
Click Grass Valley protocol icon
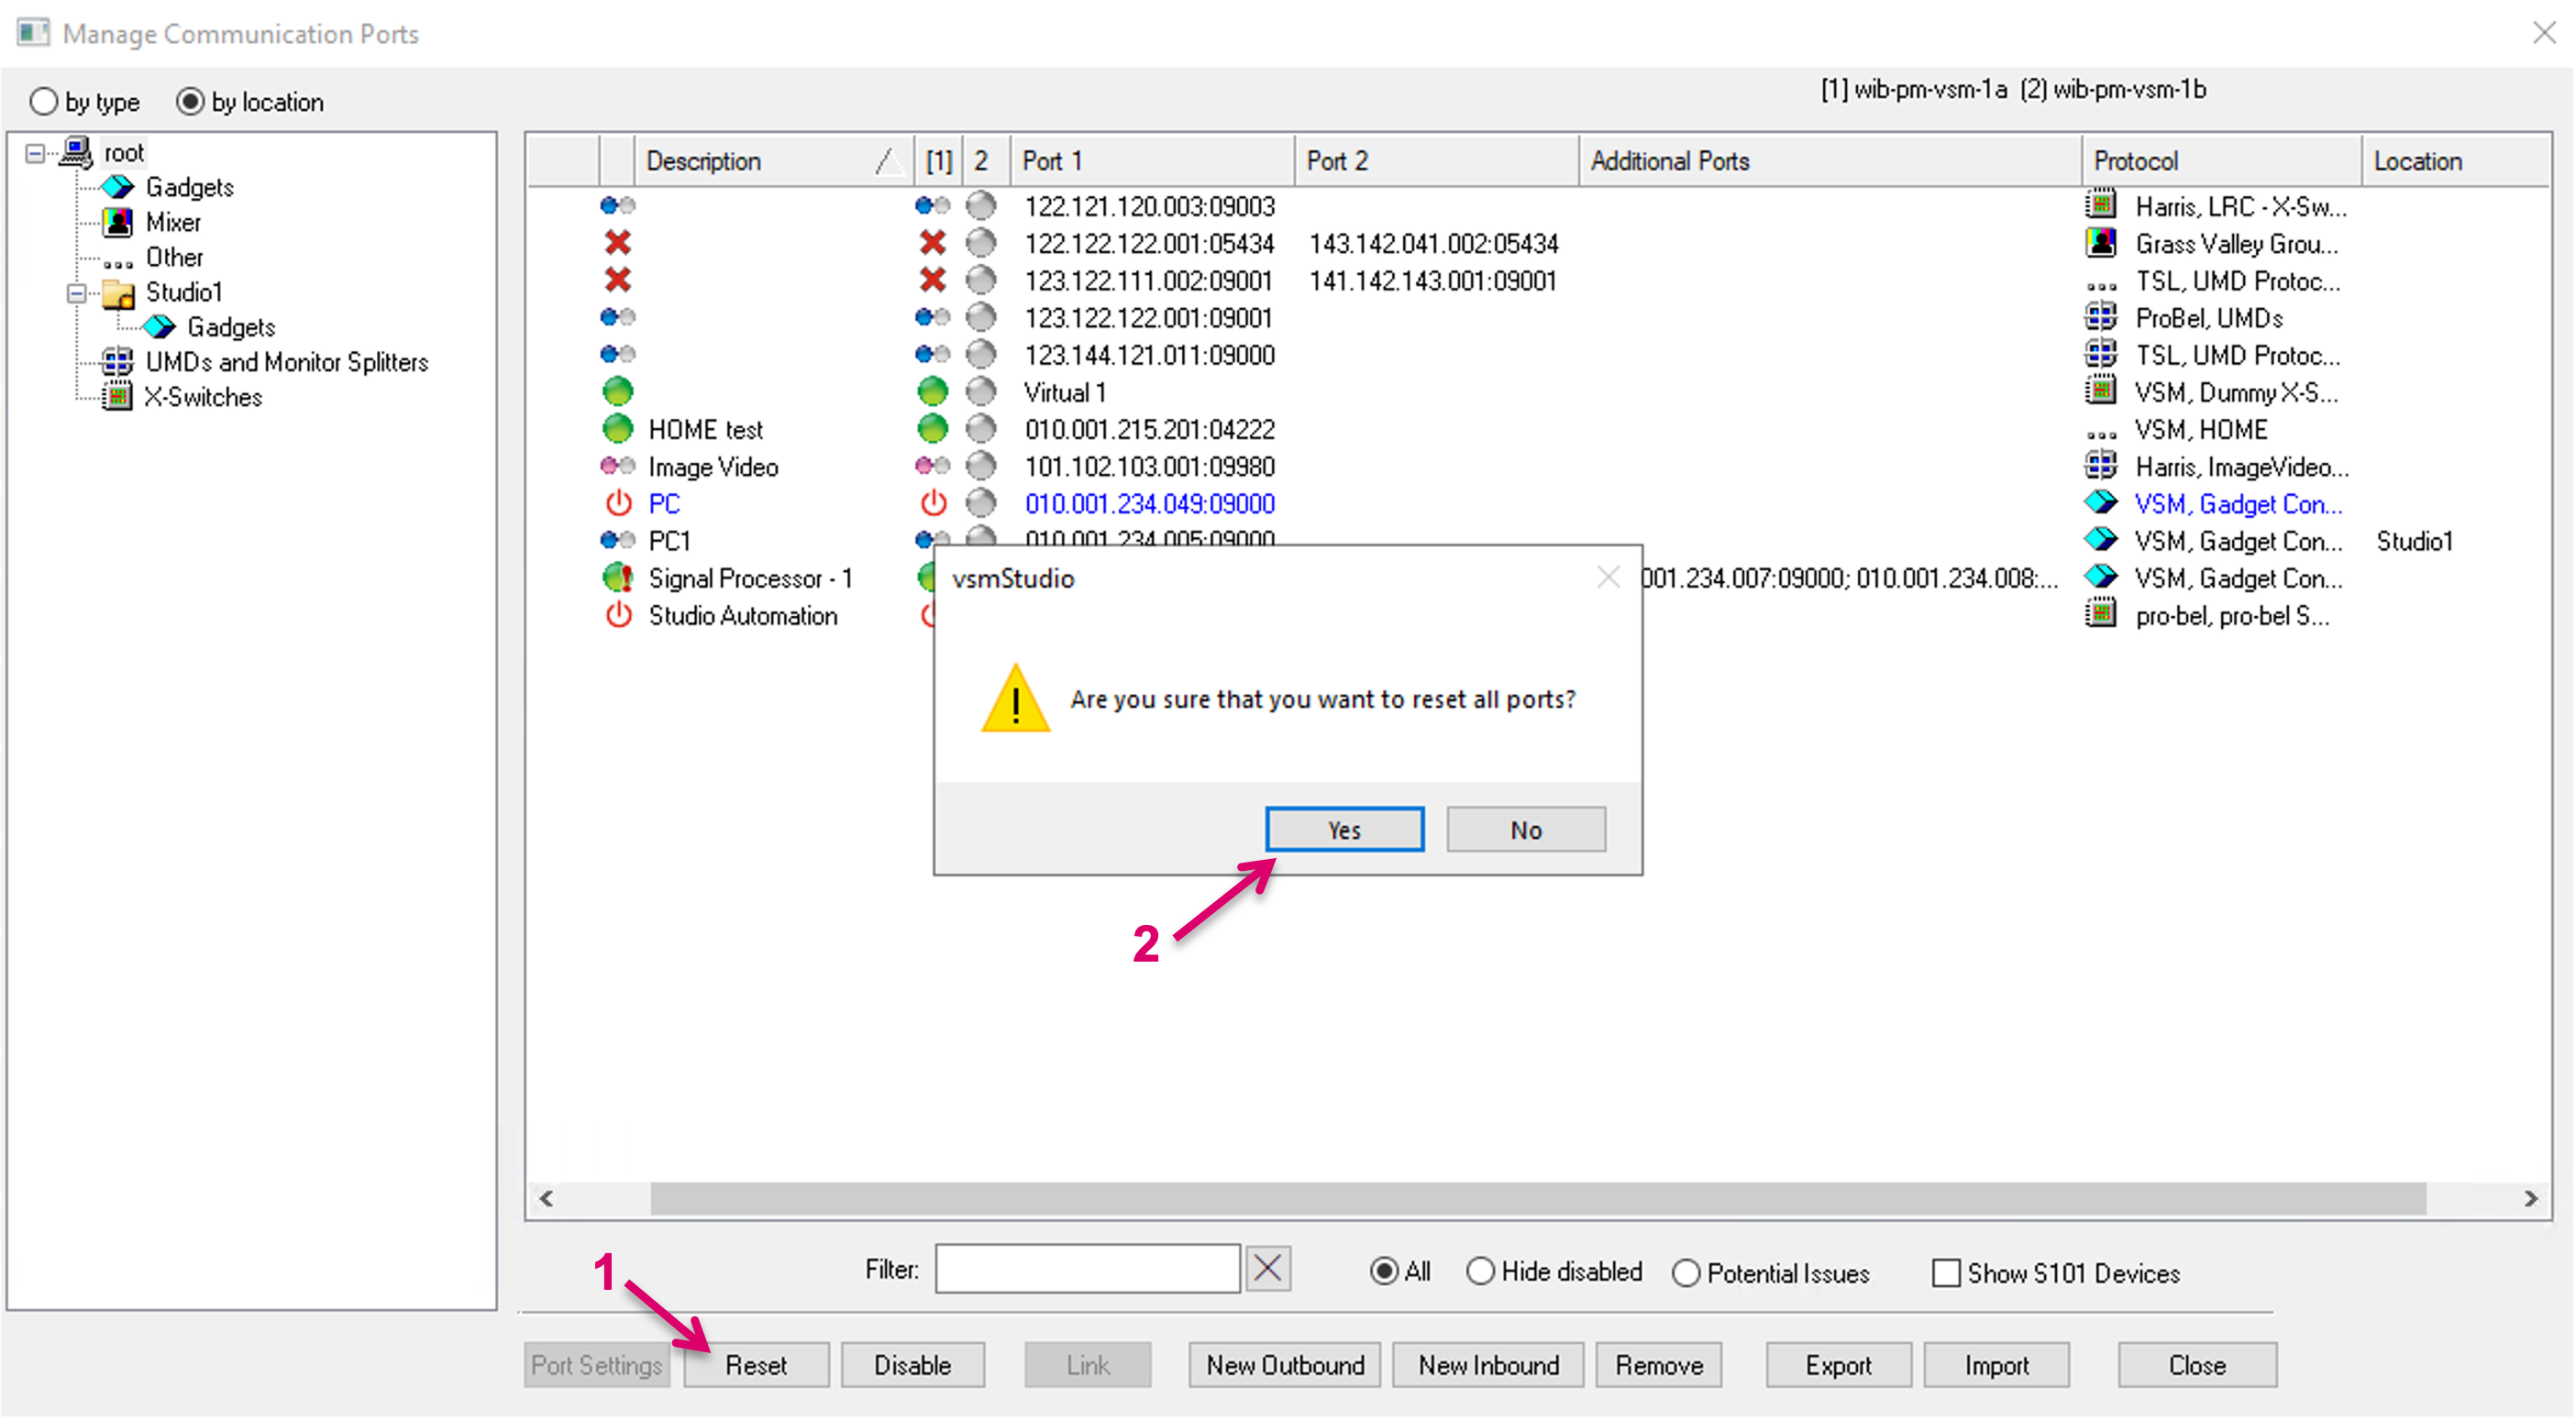click(2101, 243)
